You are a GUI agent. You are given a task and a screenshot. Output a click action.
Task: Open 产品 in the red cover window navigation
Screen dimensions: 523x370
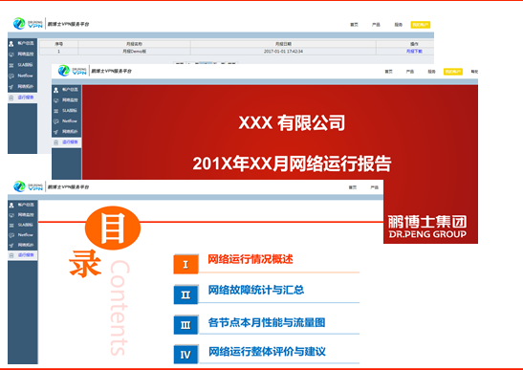tap(410, 72)
